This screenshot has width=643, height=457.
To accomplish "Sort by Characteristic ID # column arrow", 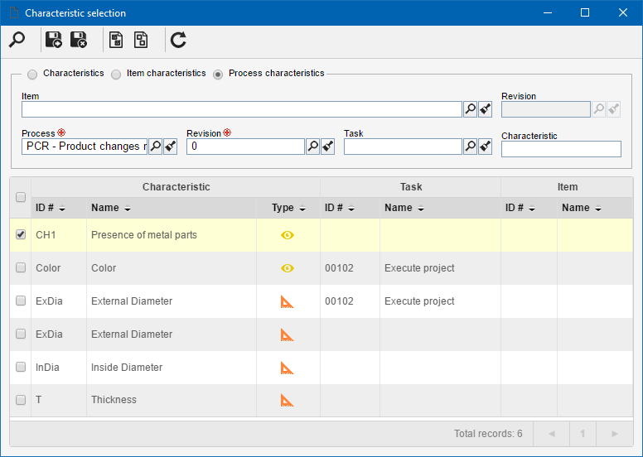I will [x=62, y=209].
